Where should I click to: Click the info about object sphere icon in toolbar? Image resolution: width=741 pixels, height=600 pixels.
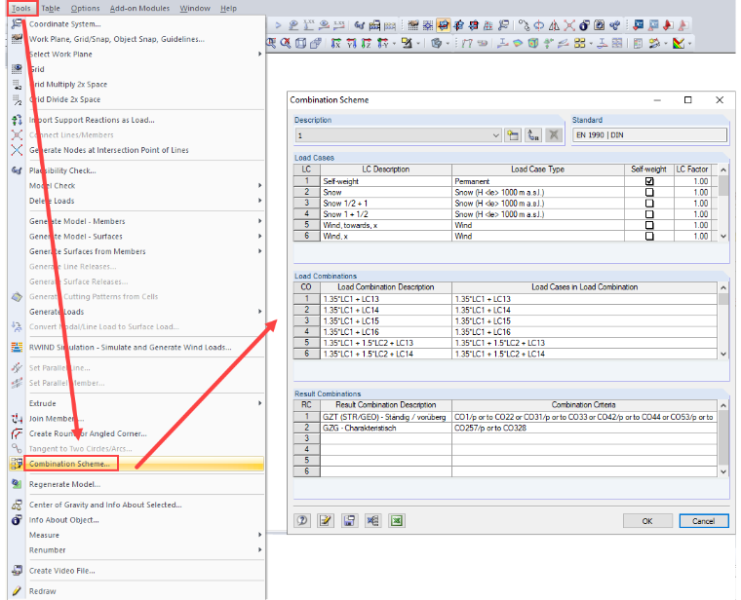tap(584, 25)
